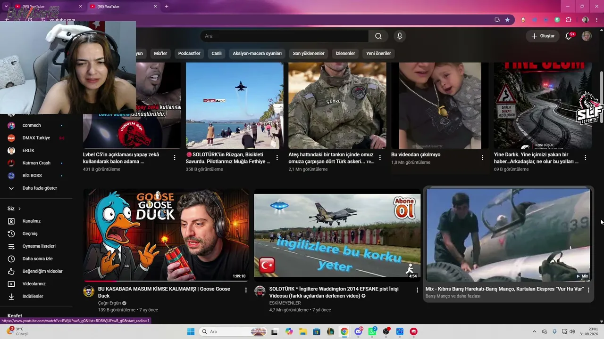Click the Windows taskbar search box

(233, 331)
